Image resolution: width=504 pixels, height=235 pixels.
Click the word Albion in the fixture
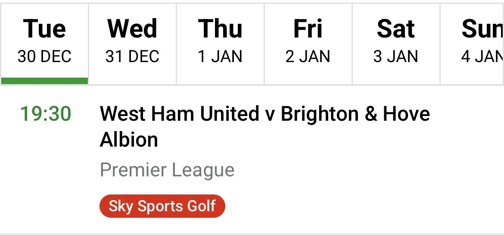(129, 140)
